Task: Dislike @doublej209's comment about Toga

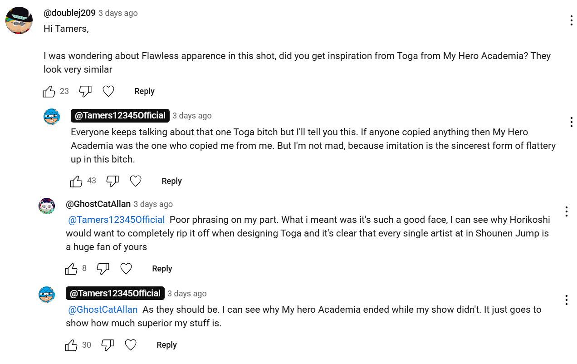Action: click(x=85, y=92)
